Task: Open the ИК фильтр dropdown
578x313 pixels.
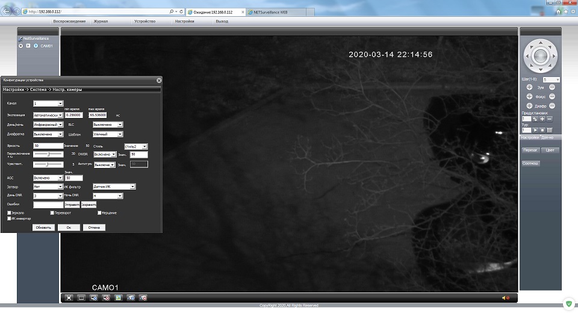Action: (114, 187)
